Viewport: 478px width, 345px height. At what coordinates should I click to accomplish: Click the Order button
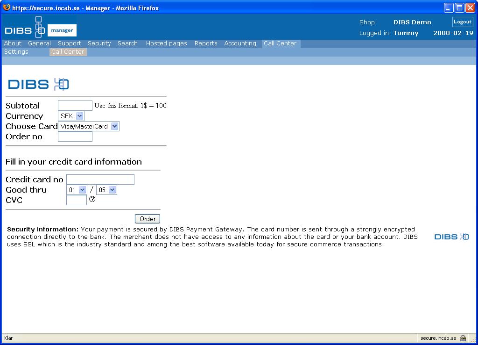(148, 219)
